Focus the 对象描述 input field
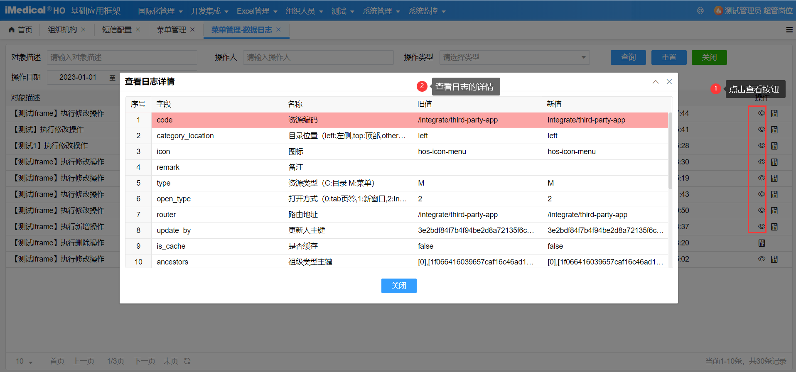The height and width of the screenshot is (372, 796). pyautogui.click(x=122, y=57)
